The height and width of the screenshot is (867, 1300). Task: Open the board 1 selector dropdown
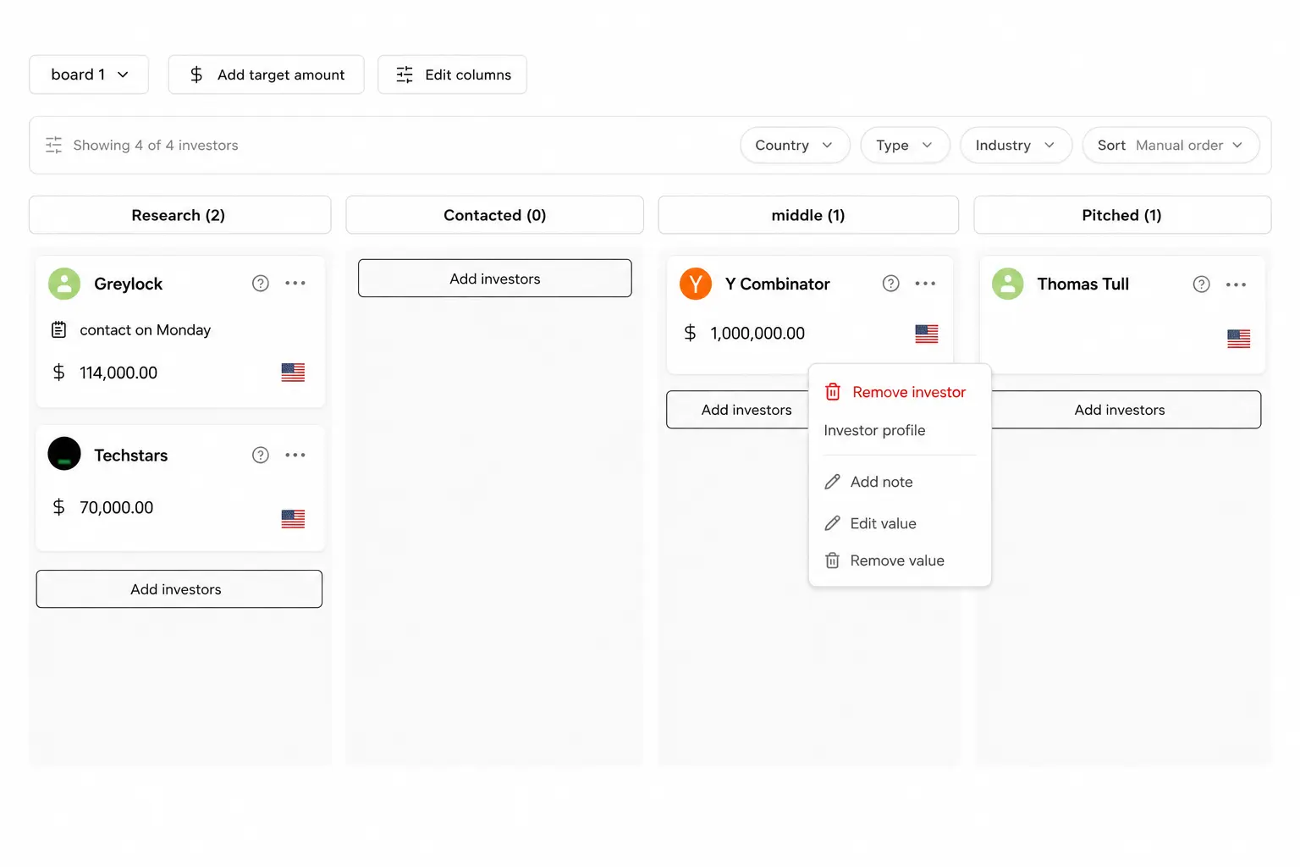(x=89, y=75)
